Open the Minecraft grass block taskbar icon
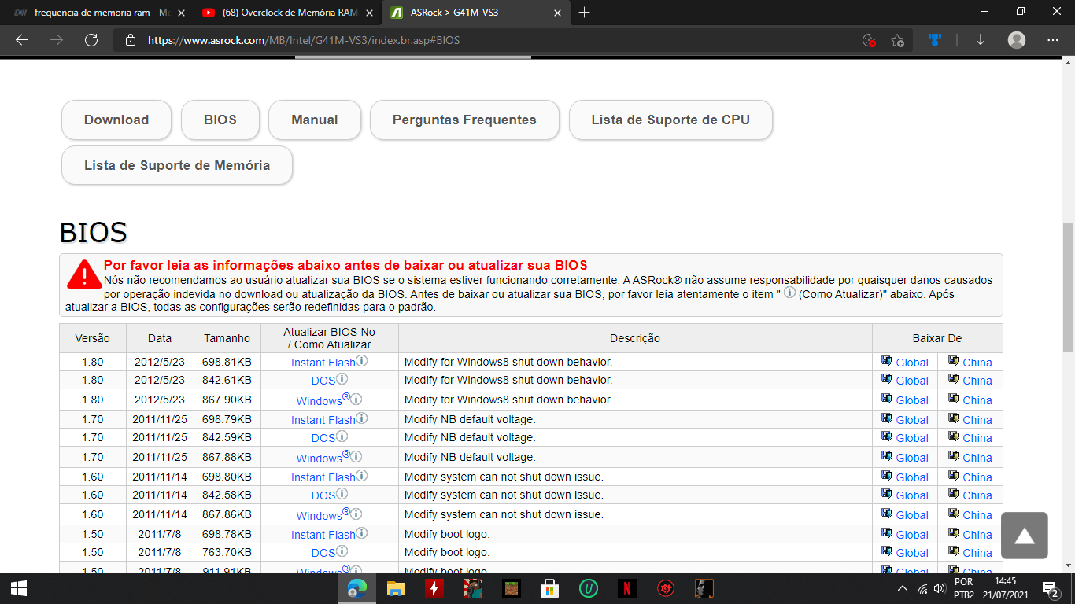Viewport: 1075px width, 604px height. [x=511, y=588]
